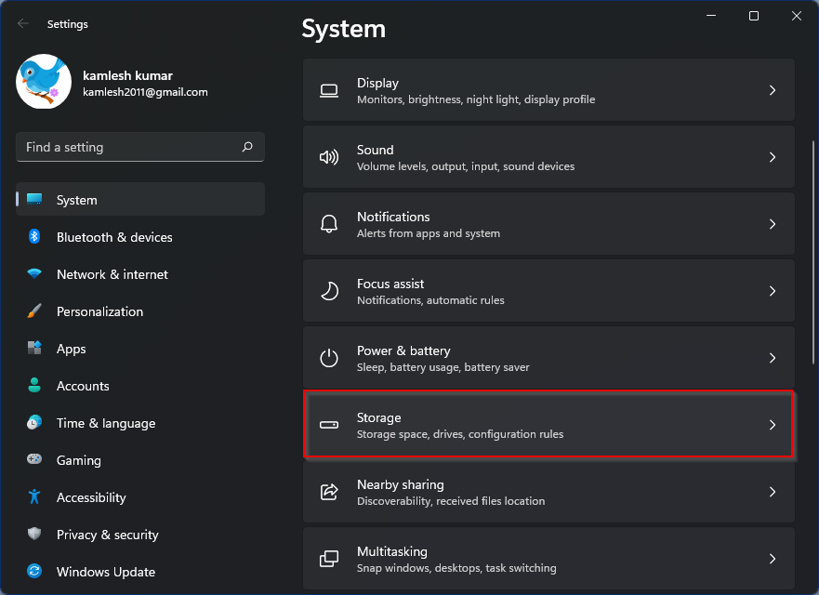Image resolution: width=819 pixels, height=595 pixels.
Task: Expand Display settings chevron
Action: click(772, 90)
